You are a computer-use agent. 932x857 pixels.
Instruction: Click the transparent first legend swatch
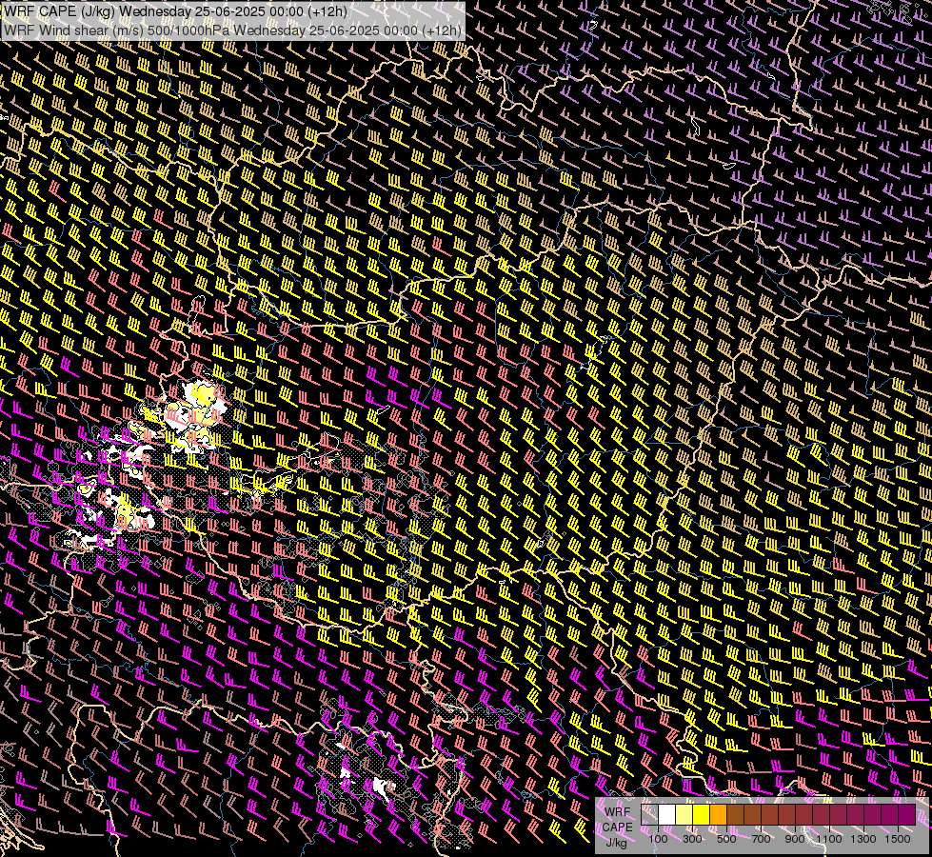coord(649,814)
